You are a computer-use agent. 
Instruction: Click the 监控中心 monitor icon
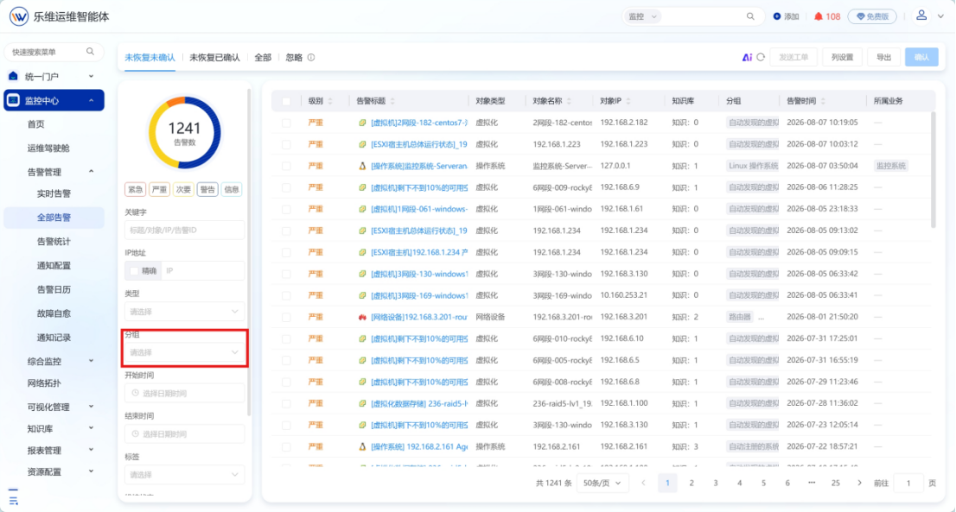click(14, 100)
